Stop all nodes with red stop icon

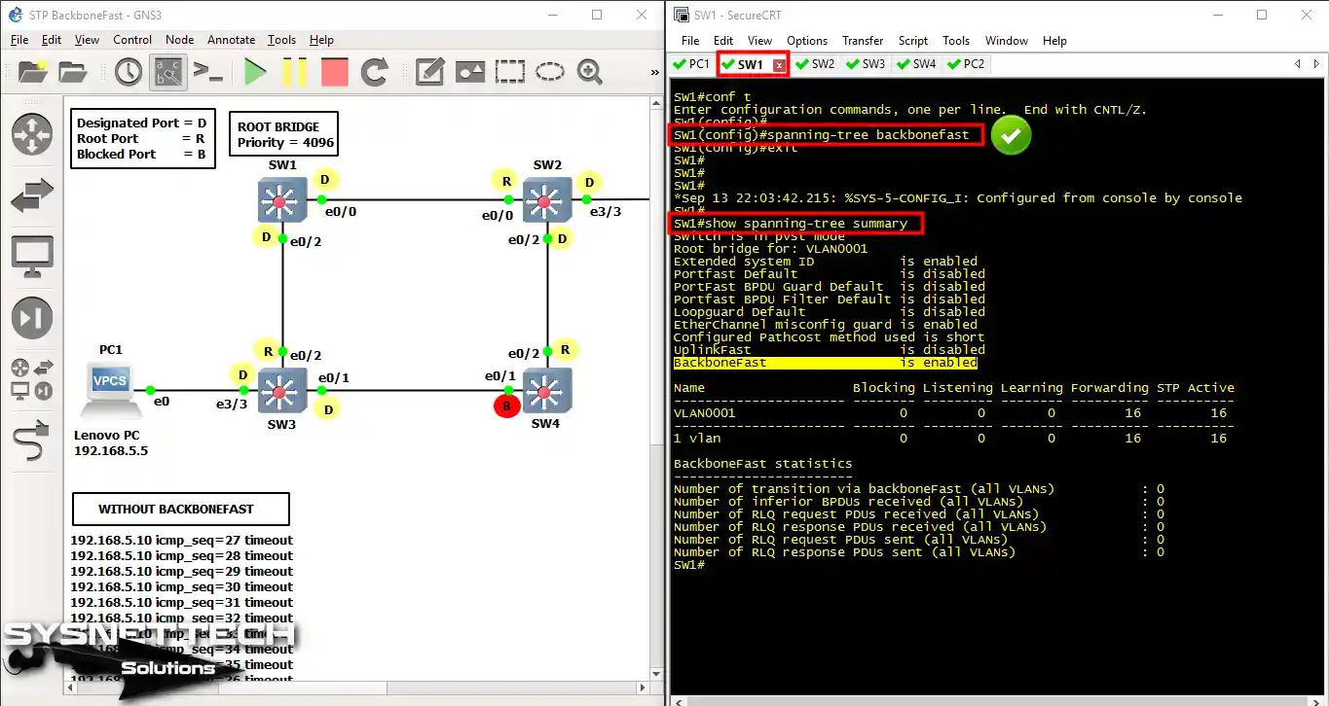pyautogui.click(x=335, y=72)
